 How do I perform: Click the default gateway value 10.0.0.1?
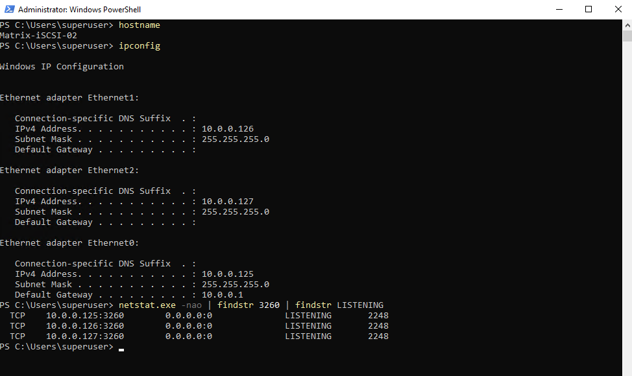point(223,295)
